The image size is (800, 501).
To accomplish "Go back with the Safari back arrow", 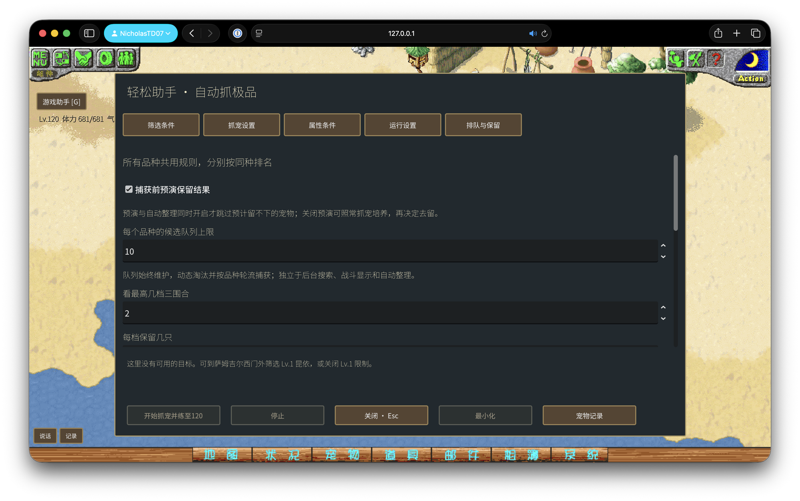I will click(192, 33).
